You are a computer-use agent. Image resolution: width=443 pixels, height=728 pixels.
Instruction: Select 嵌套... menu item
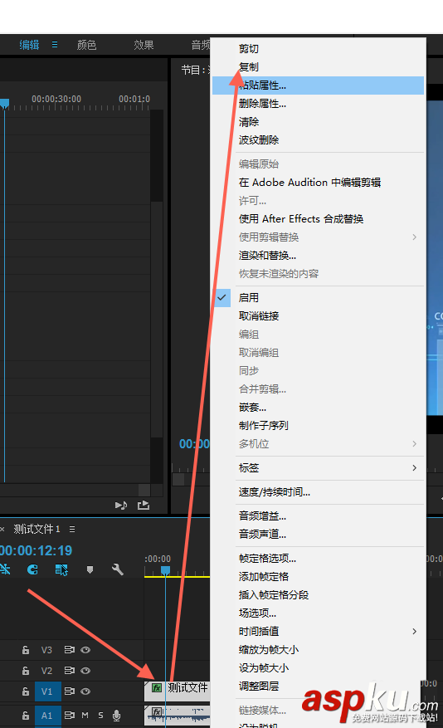[x=319, y=408]
